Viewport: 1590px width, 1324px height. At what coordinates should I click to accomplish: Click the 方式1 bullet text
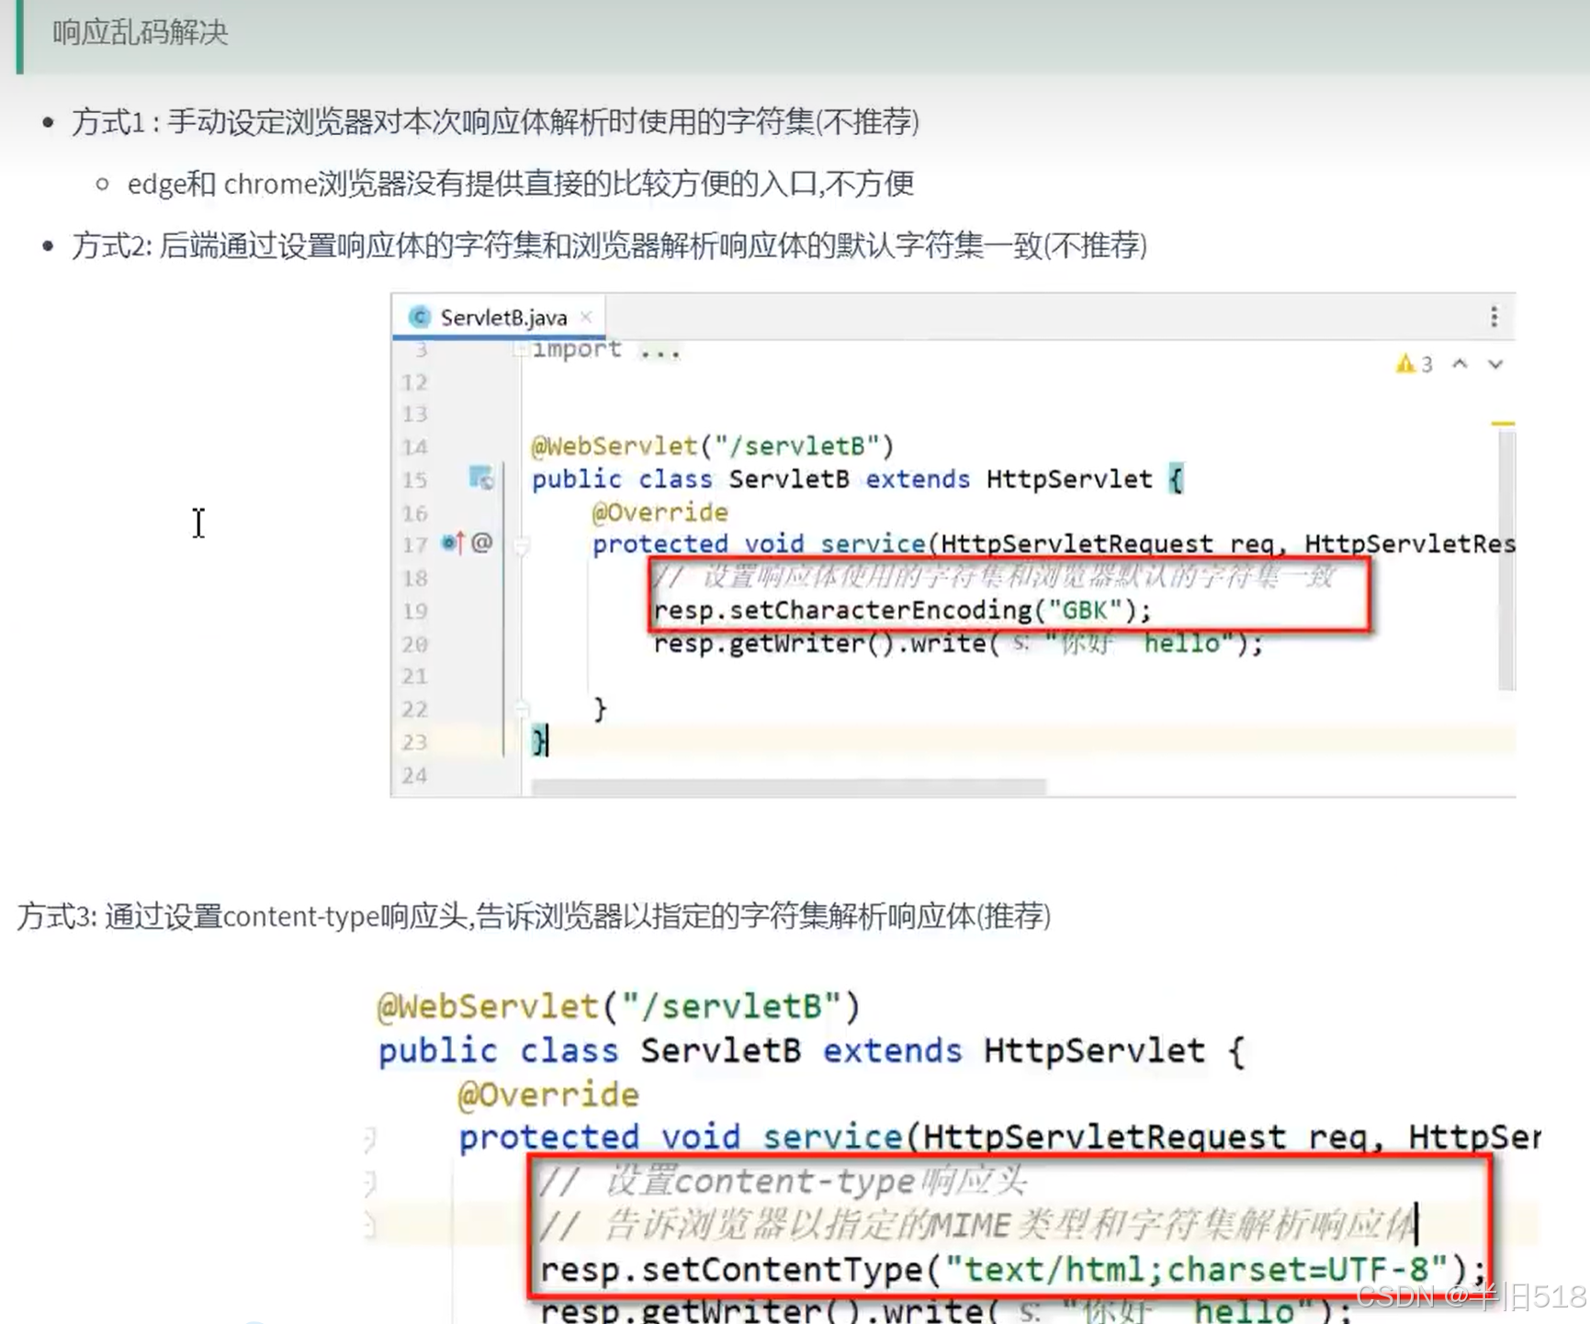[496, 121]
